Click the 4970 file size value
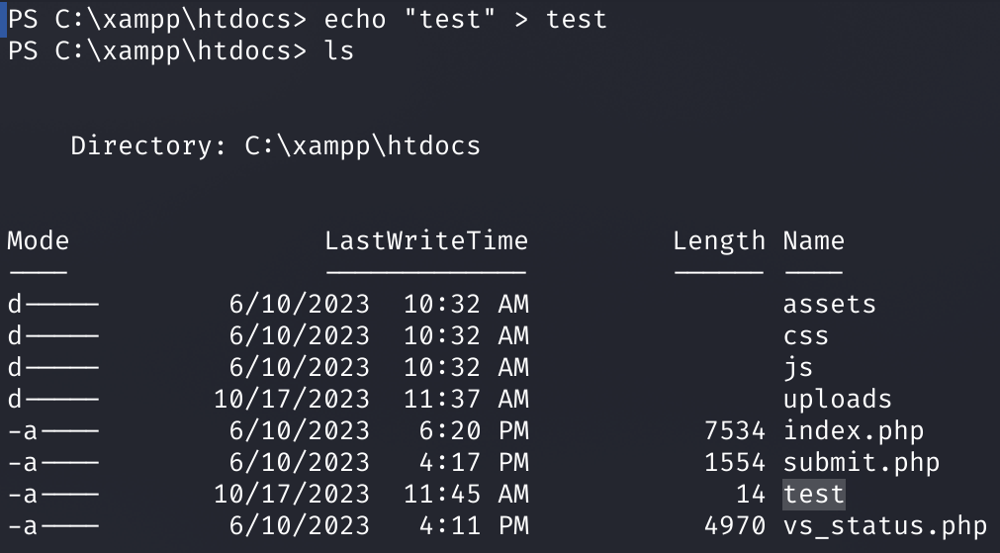This screenshot has height=553, width=1000. 735,526
